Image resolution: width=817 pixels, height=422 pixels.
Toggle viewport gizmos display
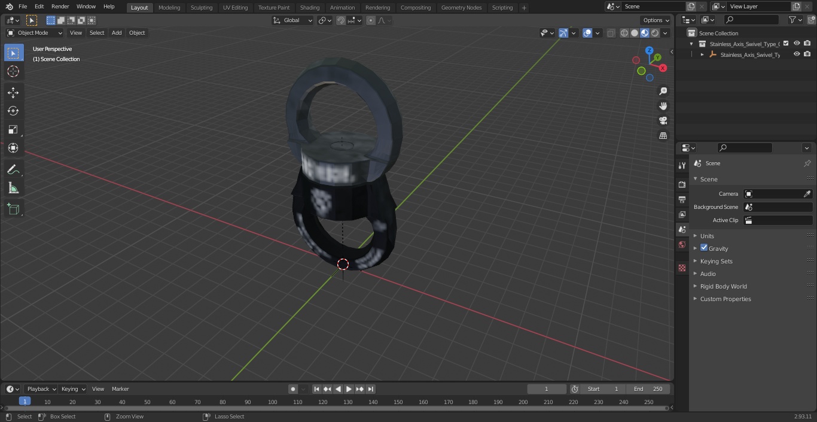563,33
